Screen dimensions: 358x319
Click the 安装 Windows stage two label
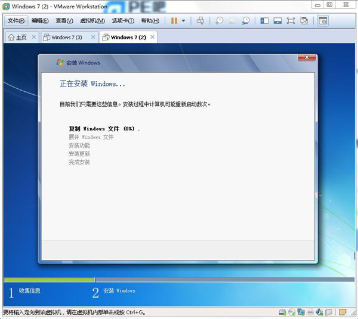(x=119, y=291)
